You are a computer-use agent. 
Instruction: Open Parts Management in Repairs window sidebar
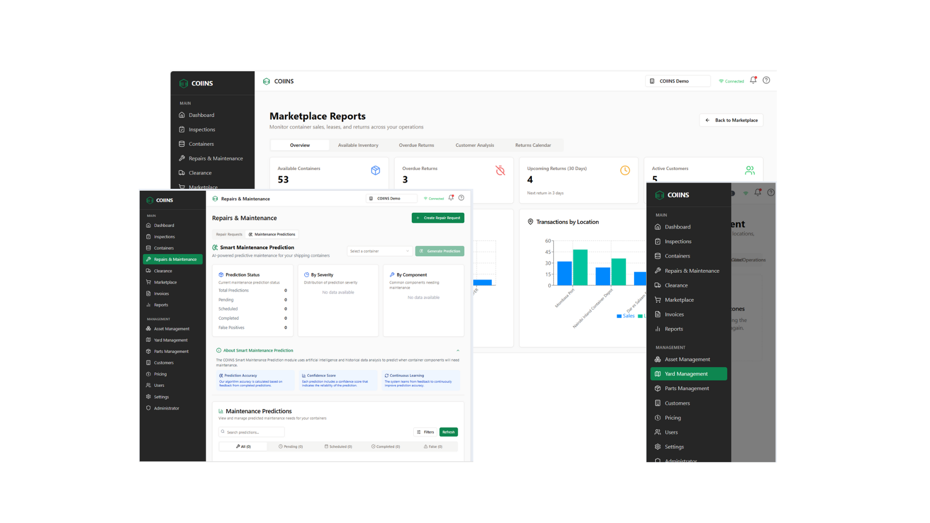[x=171, y=352]
